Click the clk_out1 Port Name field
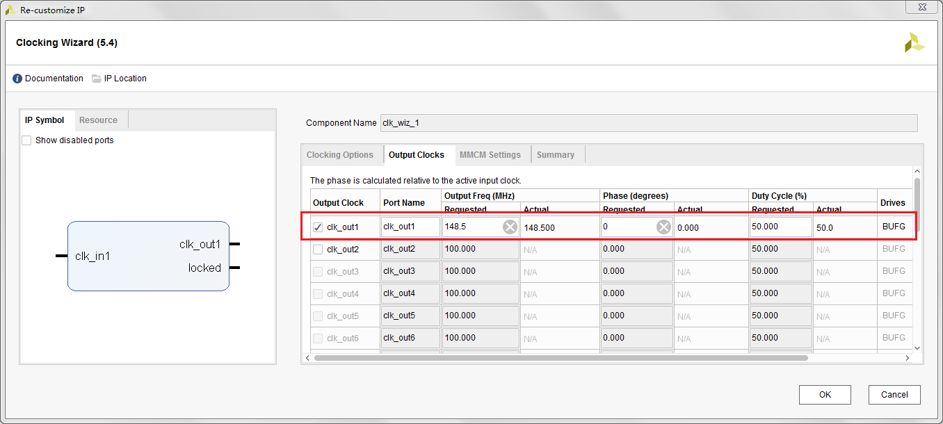 click(x=410, y=227)
